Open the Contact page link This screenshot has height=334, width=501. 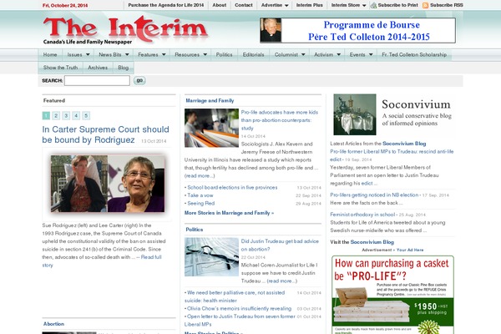point(244,5)
